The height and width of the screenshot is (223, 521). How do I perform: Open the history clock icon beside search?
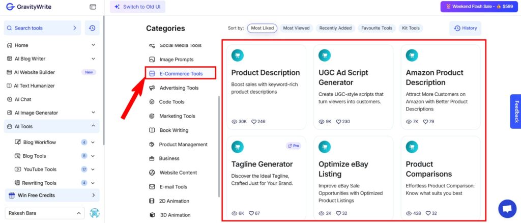click(92, 28)
